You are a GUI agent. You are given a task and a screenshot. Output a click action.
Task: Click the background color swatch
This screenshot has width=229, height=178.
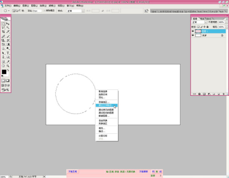click(x=7, y=75)
